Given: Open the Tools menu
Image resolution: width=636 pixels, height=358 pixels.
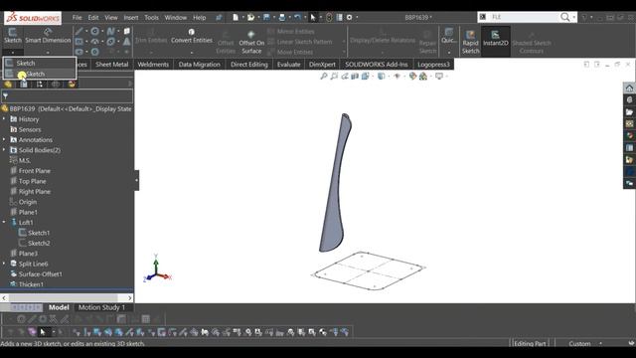Looking at the screenshot, I should (x=151, y=18).
